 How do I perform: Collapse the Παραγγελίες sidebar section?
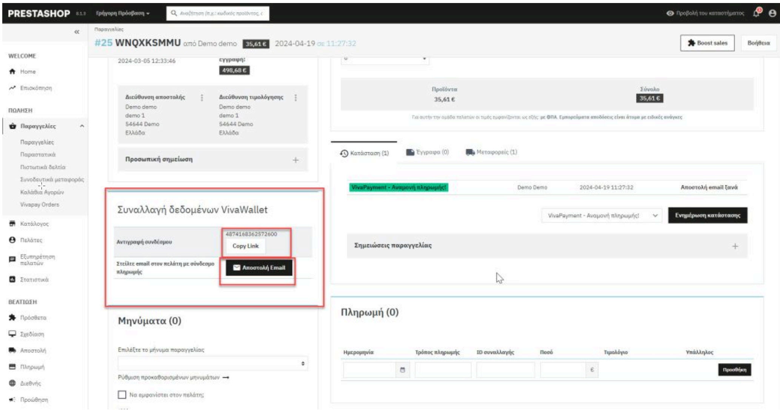tap(82, 126)
